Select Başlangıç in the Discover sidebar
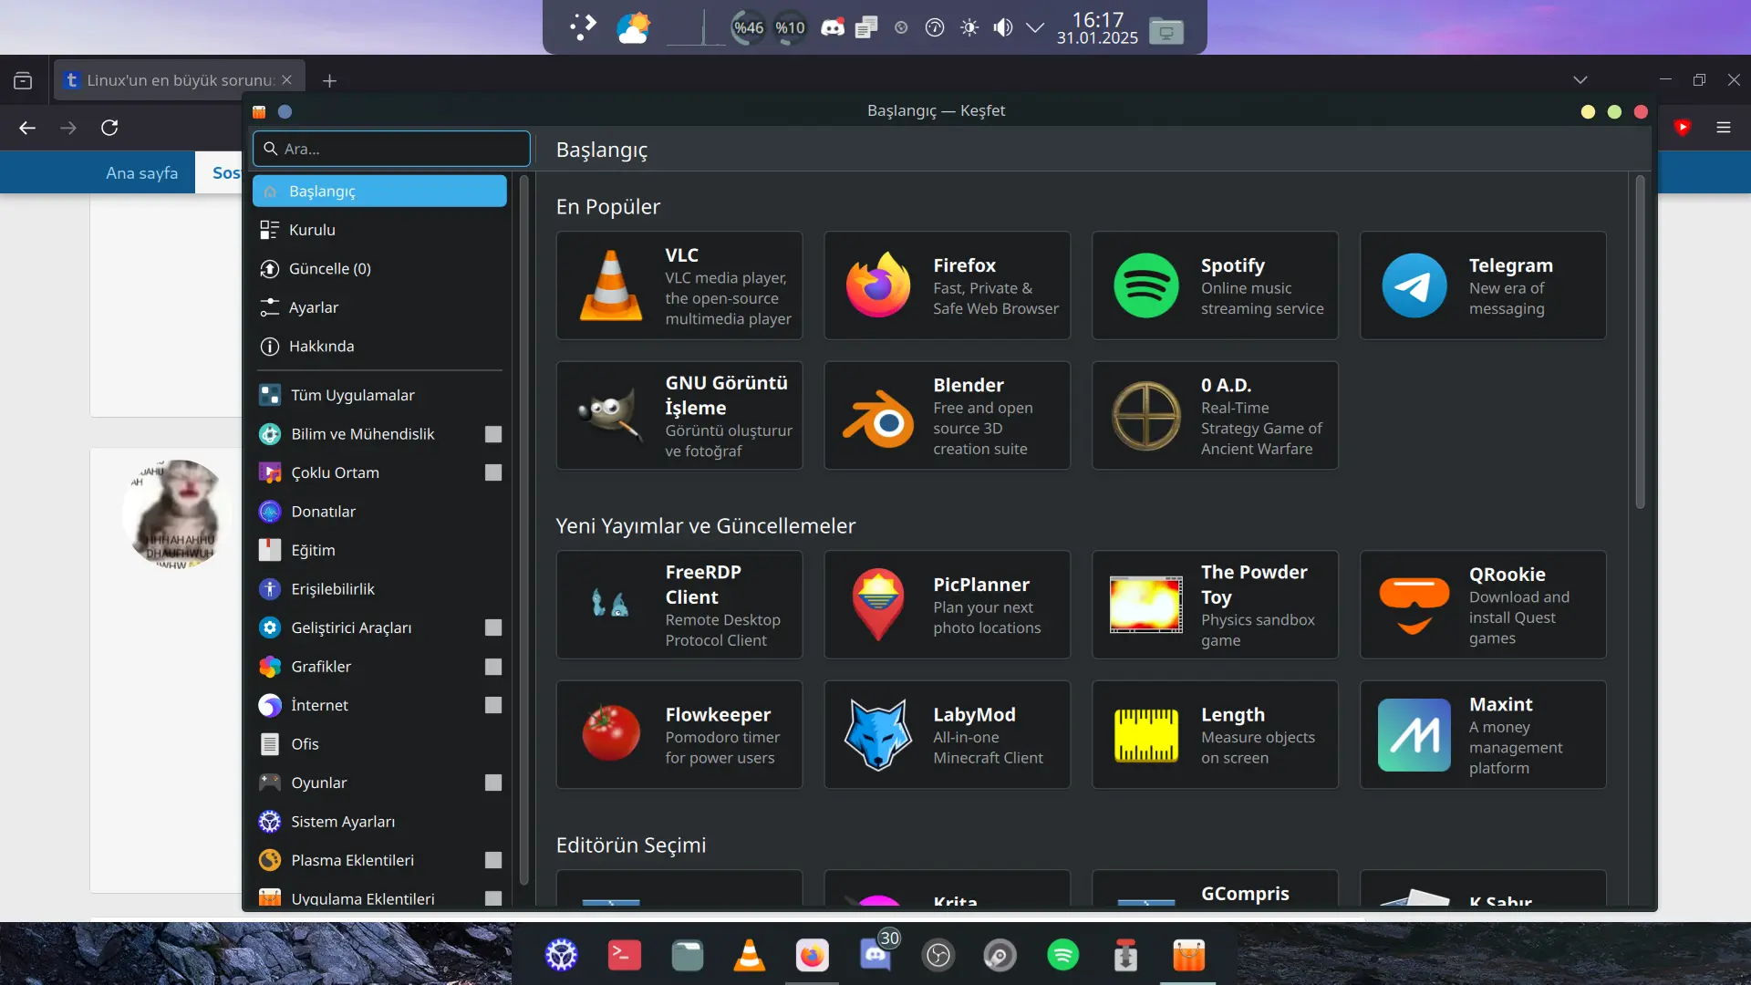The height and width of the screenshot is (985, 1751). click(379, 192)
